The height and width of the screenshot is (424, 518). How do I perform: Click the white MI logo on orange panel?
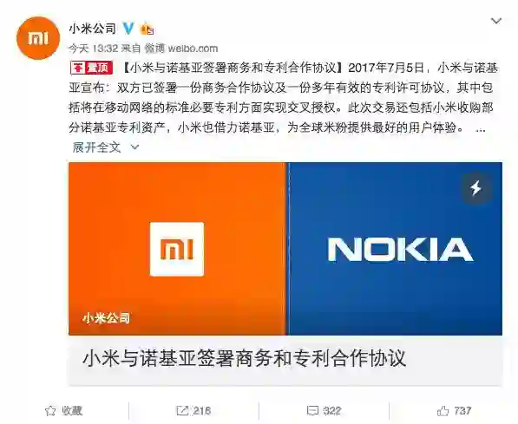pos(177,250)
